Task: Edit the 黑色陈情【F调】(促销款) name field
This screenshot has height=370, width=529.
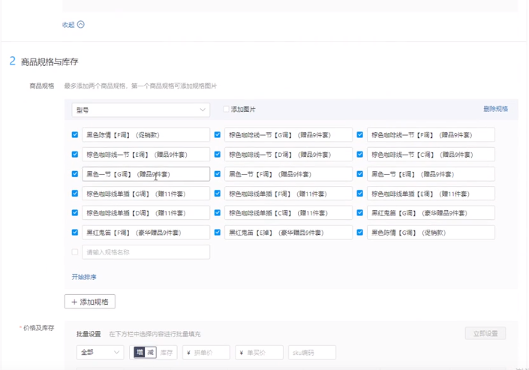Action: (146, 134)
